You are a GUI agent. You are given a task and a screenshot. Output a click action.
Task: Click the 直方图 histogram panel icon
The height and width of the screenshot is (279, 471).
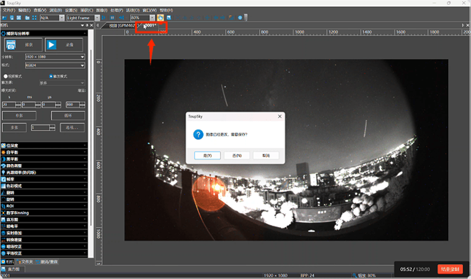tap(4, 220)
